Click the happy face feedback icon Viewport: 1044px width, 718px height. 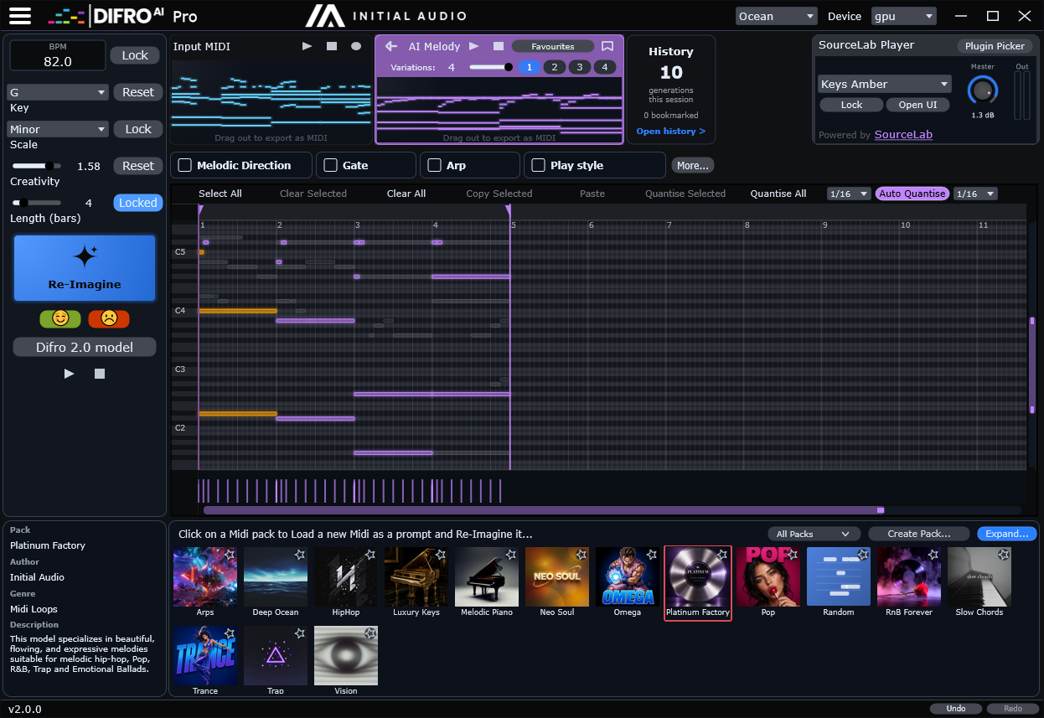pyautogui.click(x=60, y=318)
